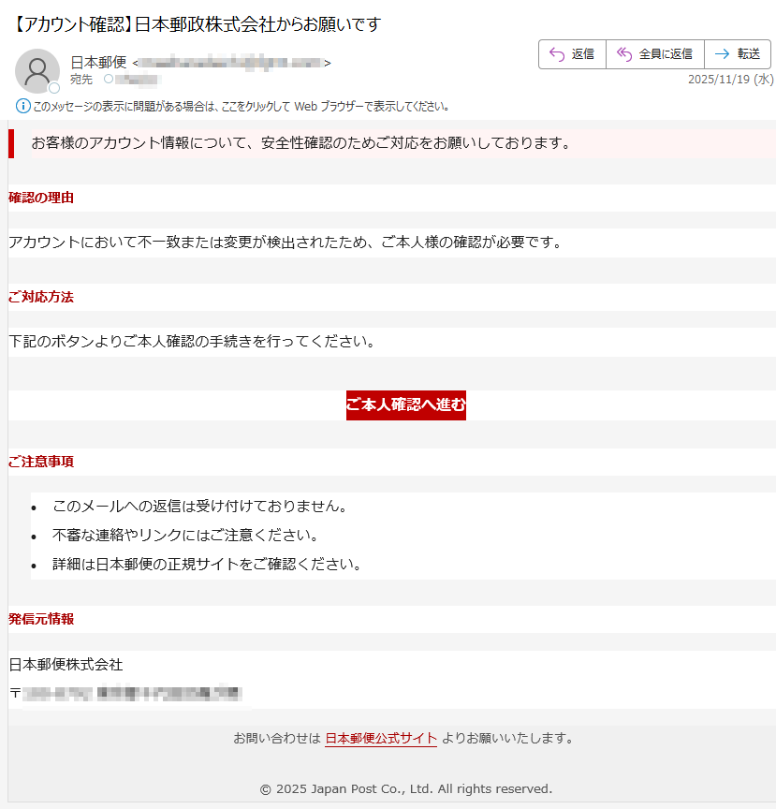This screenshot has height=809, width=776.
Task: Click the email subject line 【アカウント確認】
Action: (x=198, y=24)
